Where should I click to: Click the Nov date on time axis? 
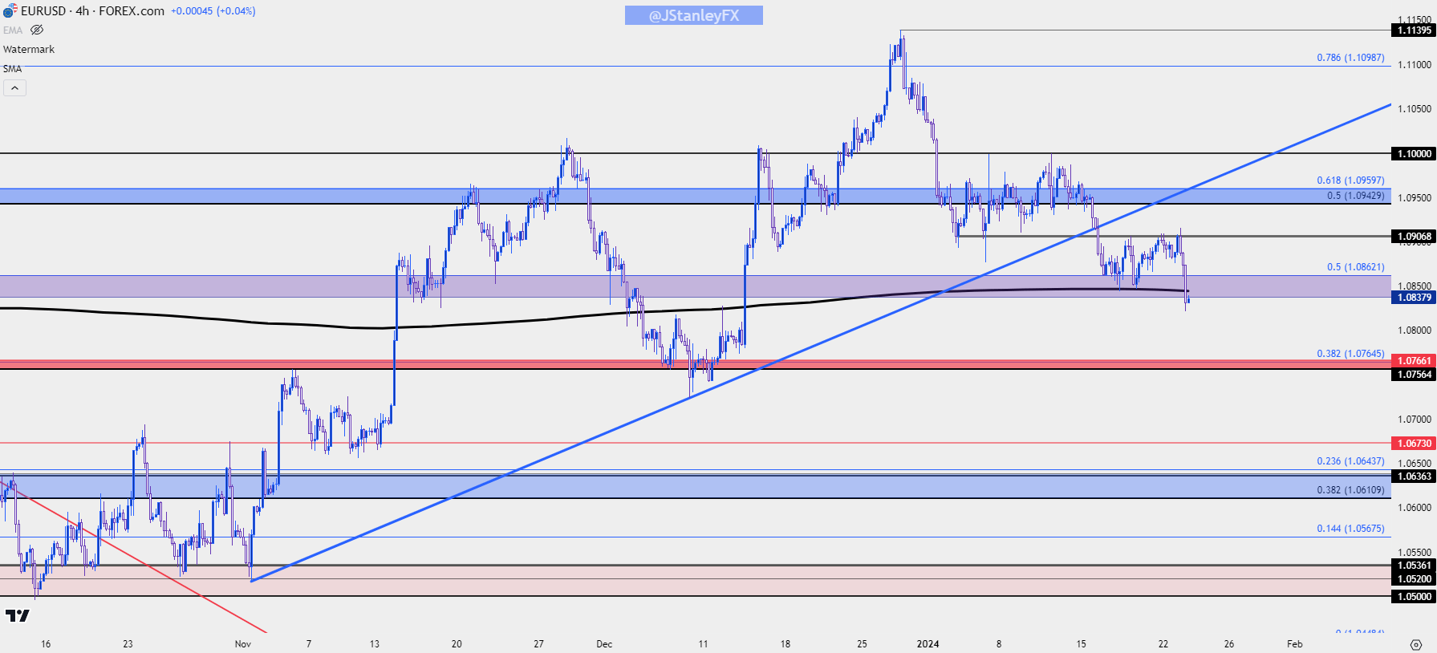pyautogui.click(x=243, y=644)
